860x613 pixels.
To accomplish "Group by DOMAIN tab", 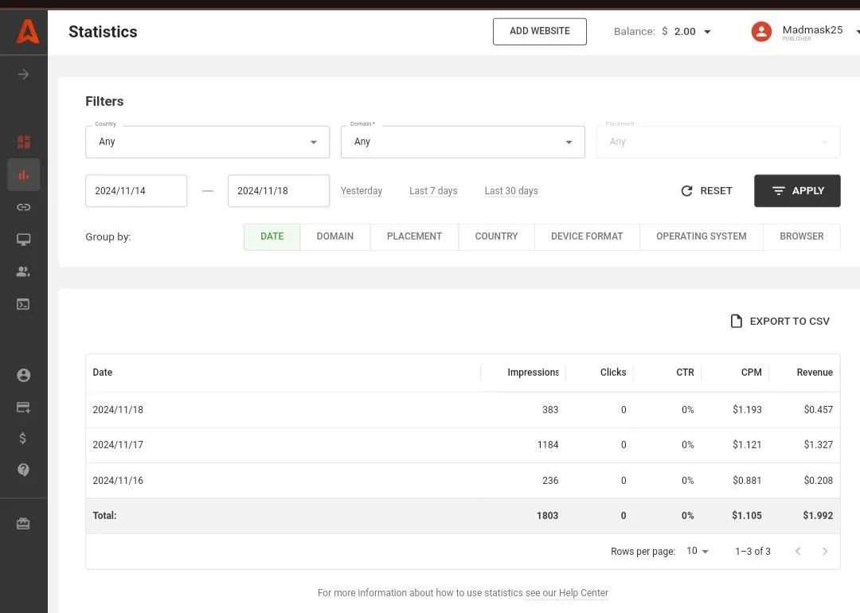I will click(335, 236).
